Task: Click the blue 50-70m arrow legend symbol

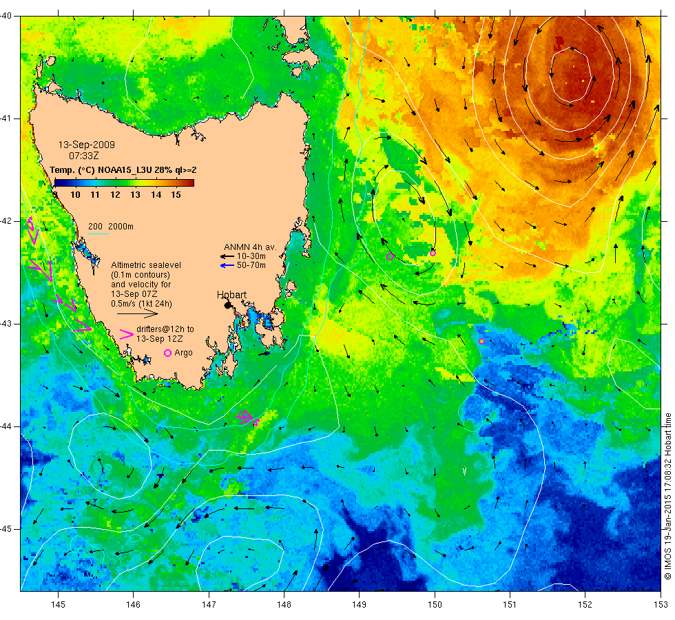Action: click(227, 265)
